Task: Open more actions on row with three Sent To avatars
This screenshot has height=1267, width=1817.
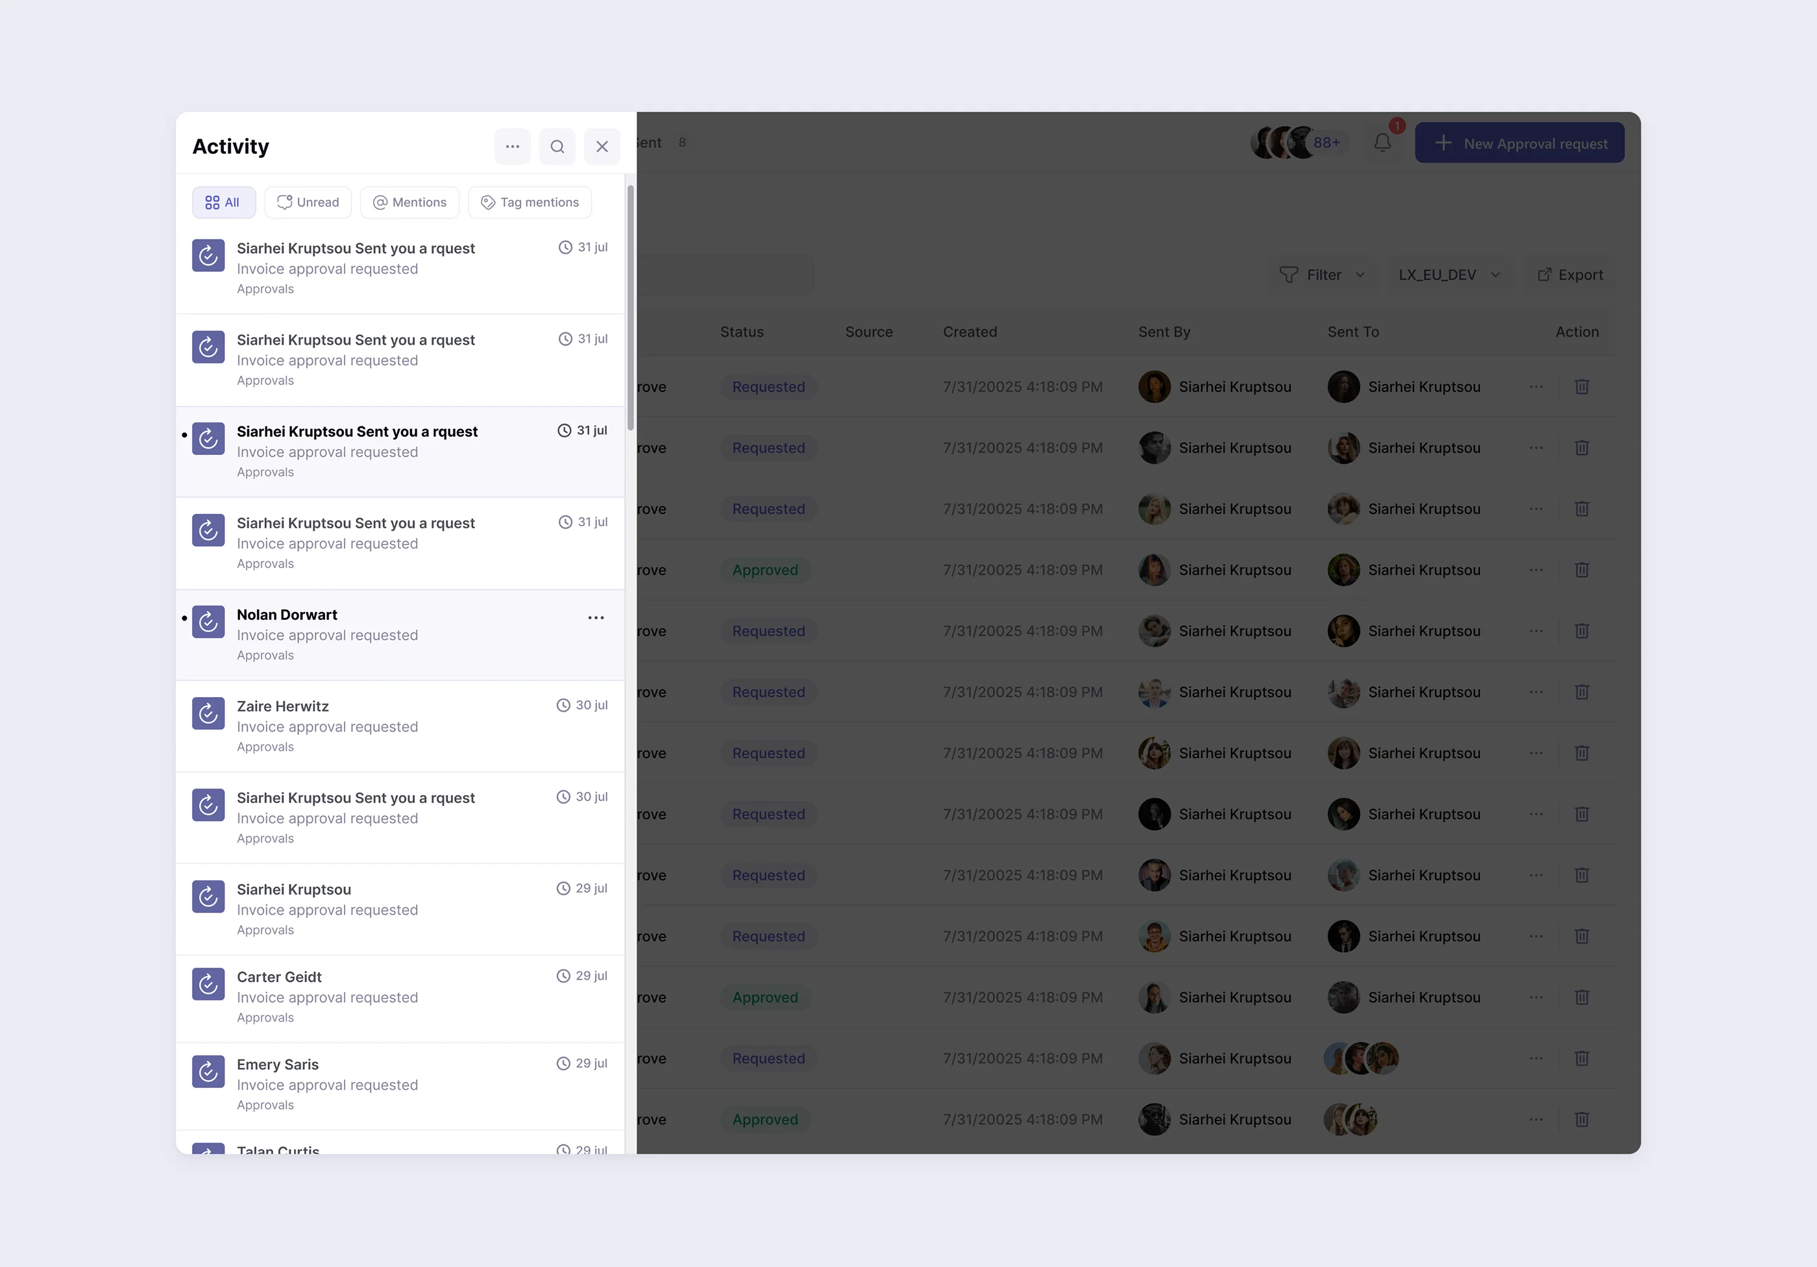Action: click(1536, 1058)
